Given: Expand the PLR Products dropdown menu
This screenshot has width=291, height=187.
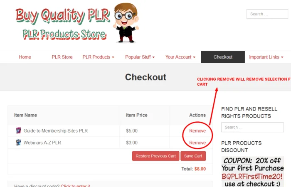Looking at the screenshot, I should pyautogui.click(x=98, y=57).
